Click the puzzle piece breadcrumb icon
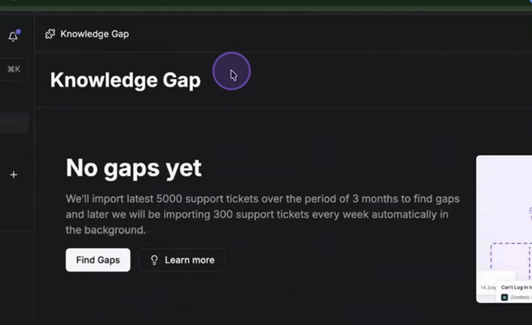This screenshot has width=532, height=325. pos(50,34)
